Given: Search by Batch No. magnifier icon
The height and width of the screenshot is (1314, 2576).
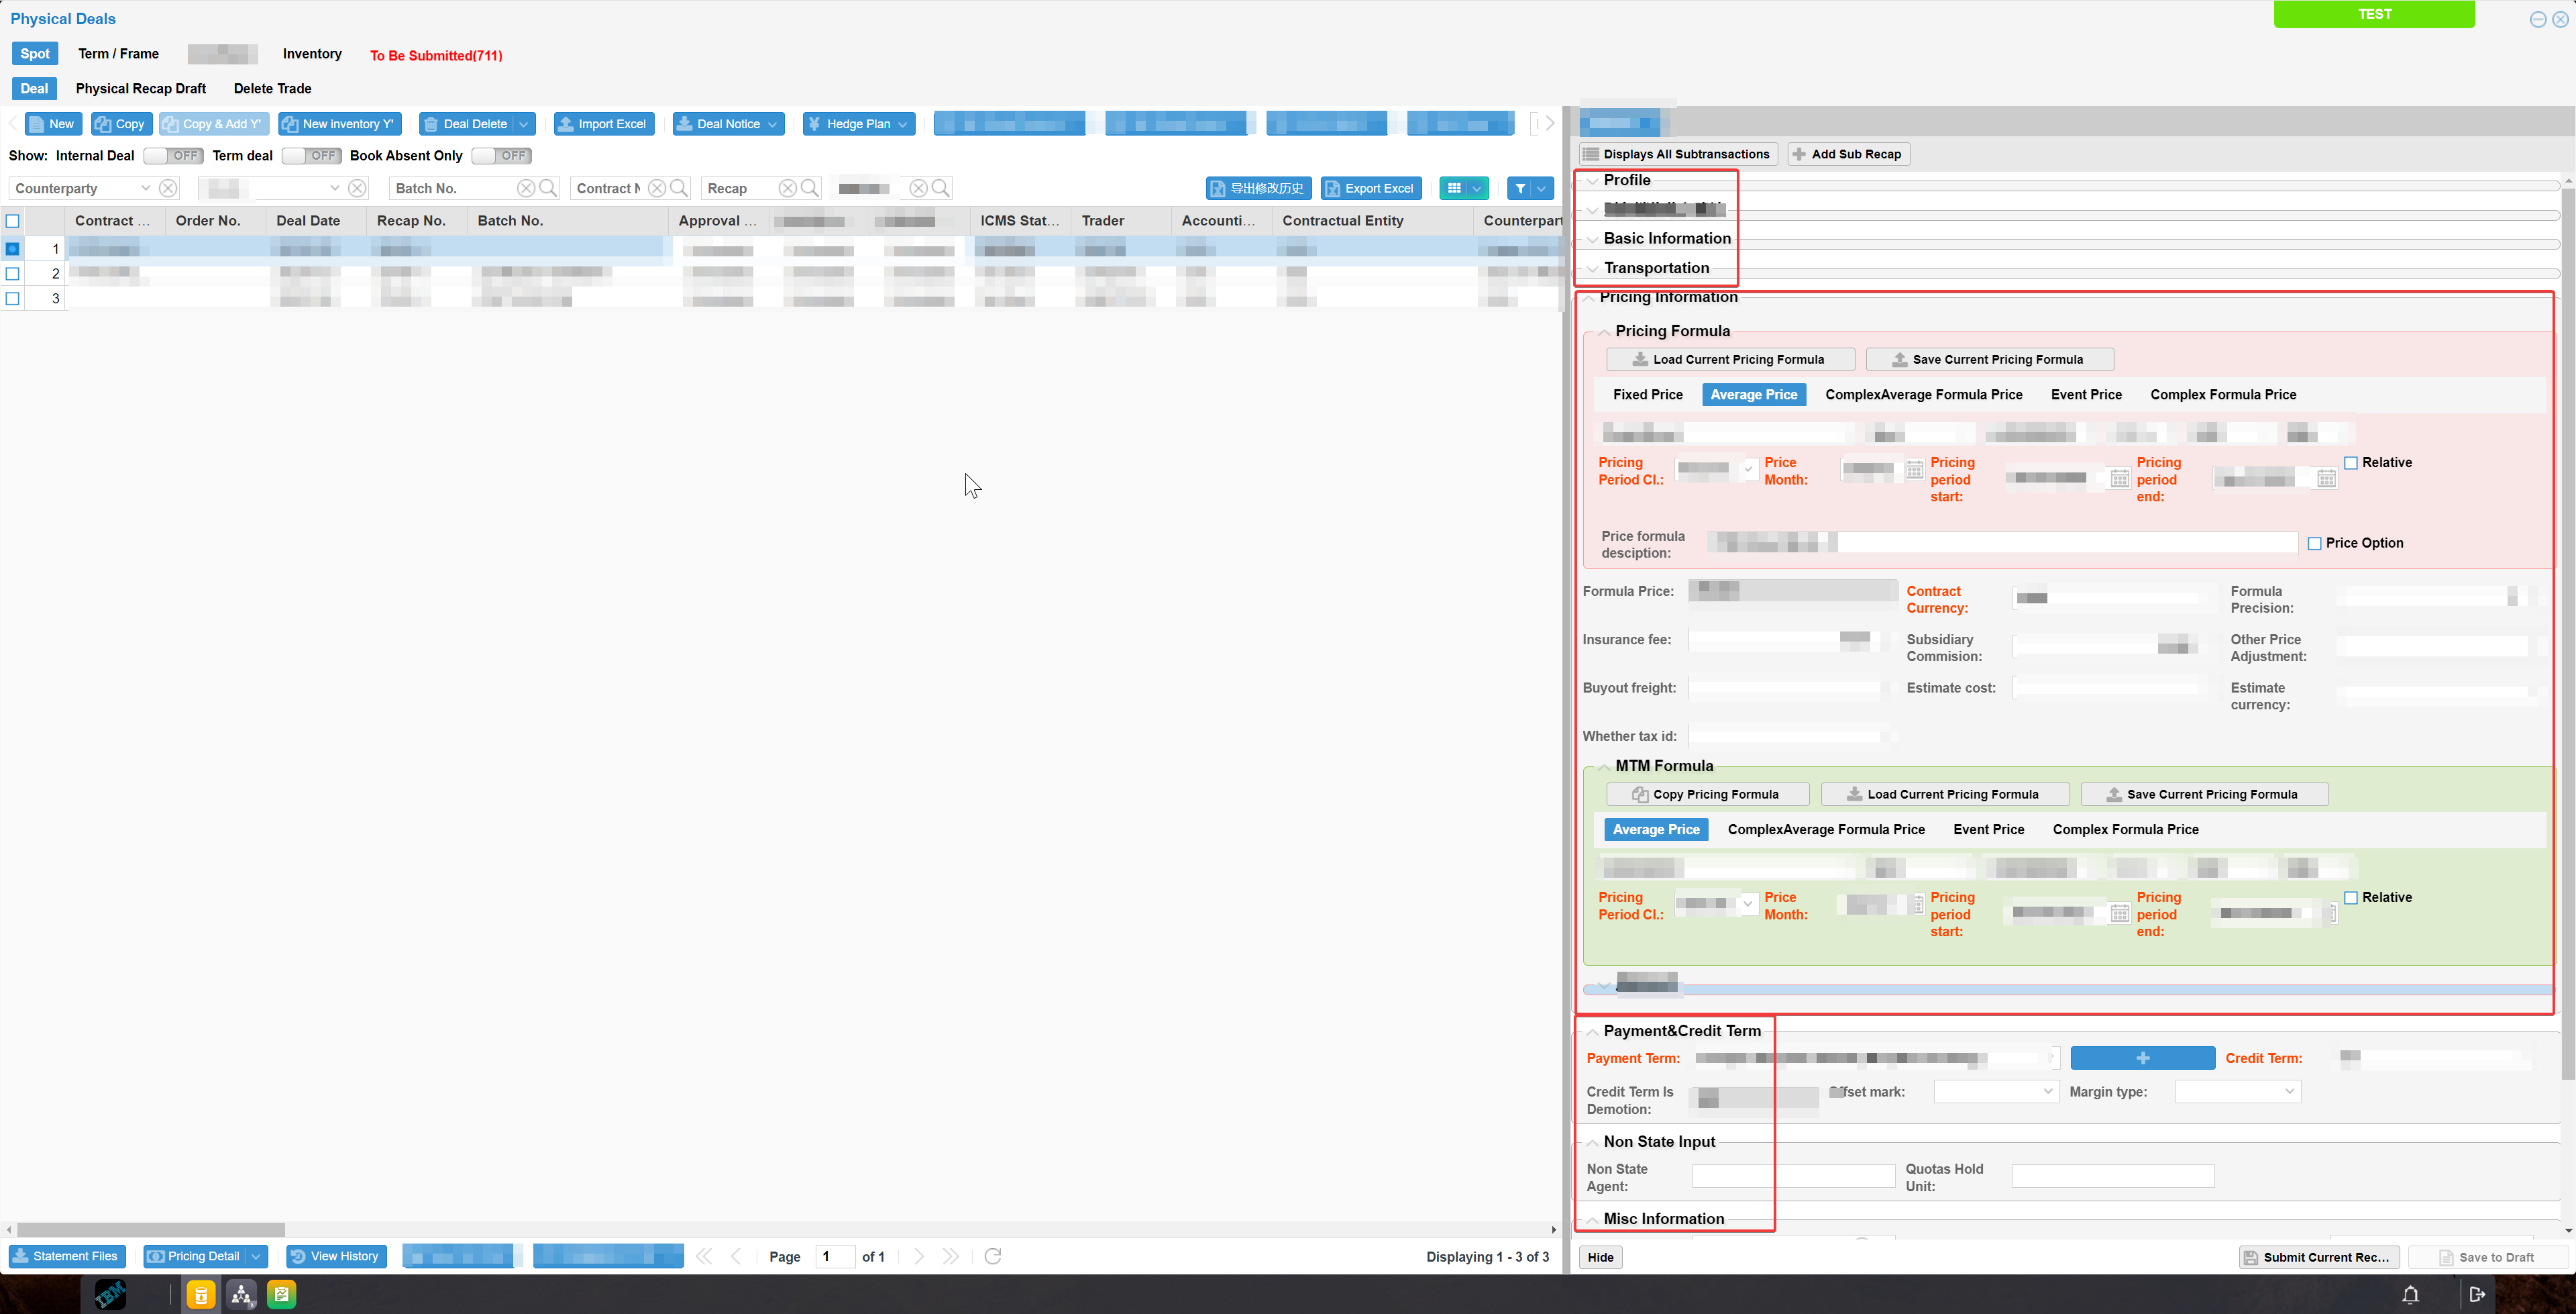Looking at the screenshot, I should tap(548, 188).
